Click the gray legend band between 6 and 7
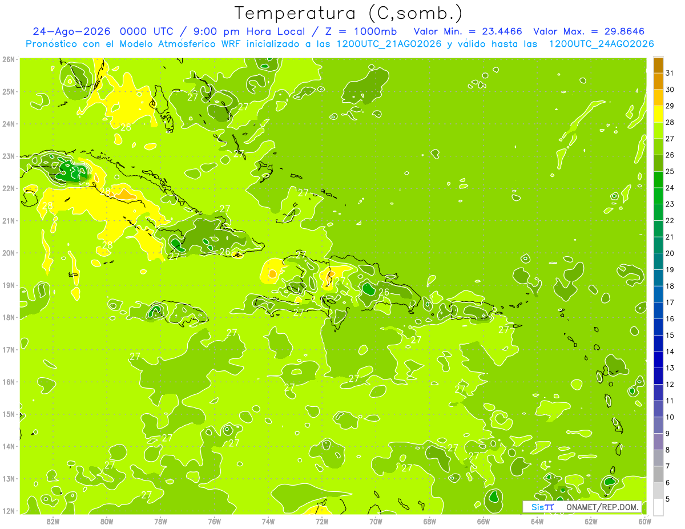 click(658, 474)
